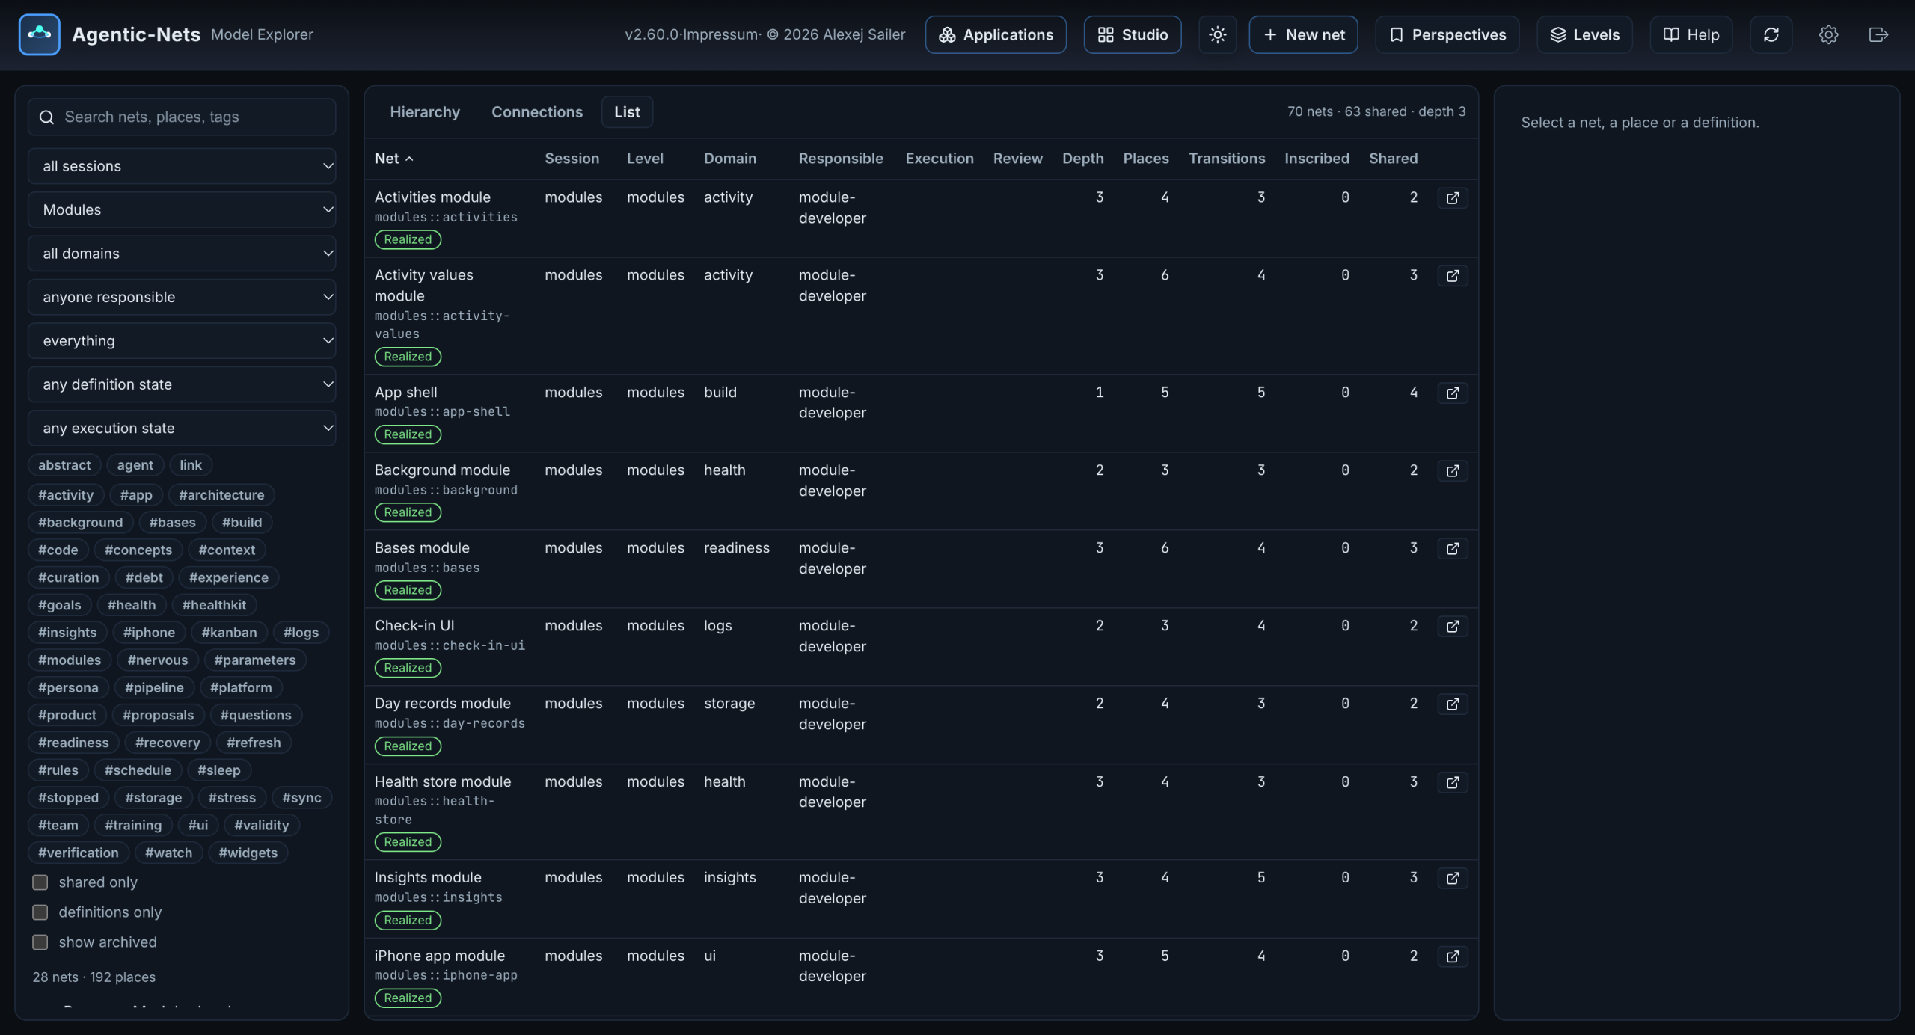Open iPhone app module external link icon

(1452, 956)
